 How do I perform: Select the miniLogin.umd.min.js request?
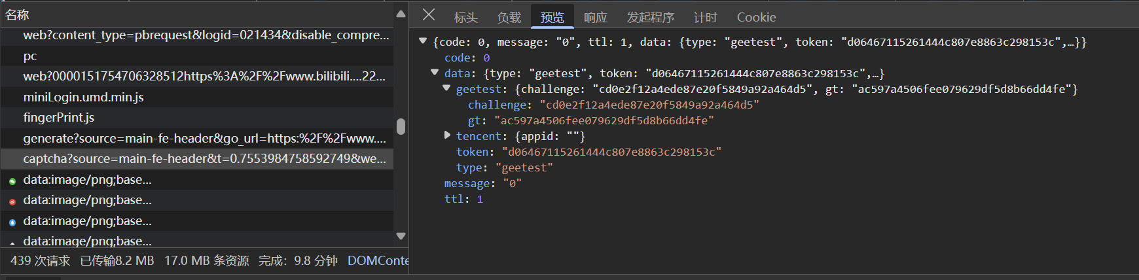click(83, 97)
